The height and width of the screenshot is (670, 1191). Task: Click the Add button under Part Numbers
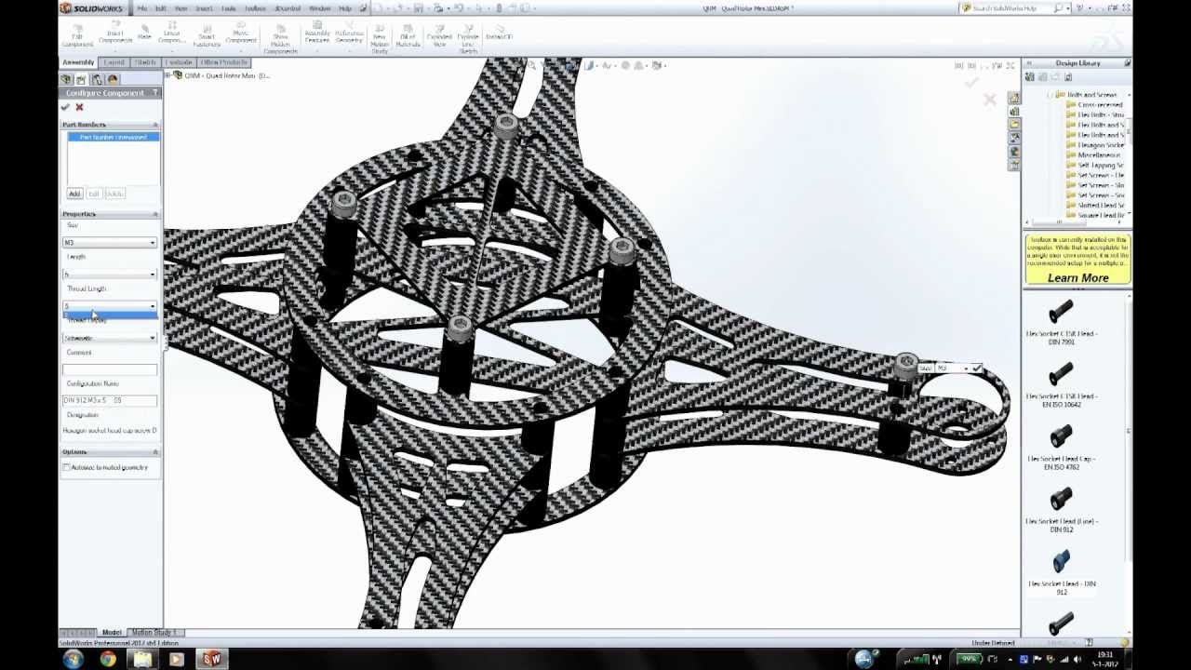coord(74,194)
